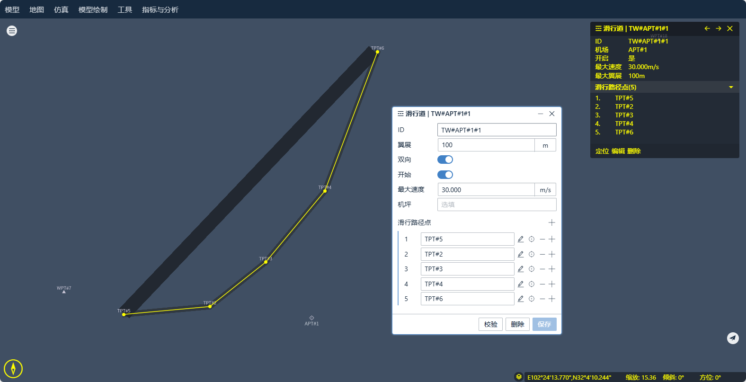This screenshot has height=382, width=746.
Task: Go to previous item with left arrow
Action: coord(707,28)
